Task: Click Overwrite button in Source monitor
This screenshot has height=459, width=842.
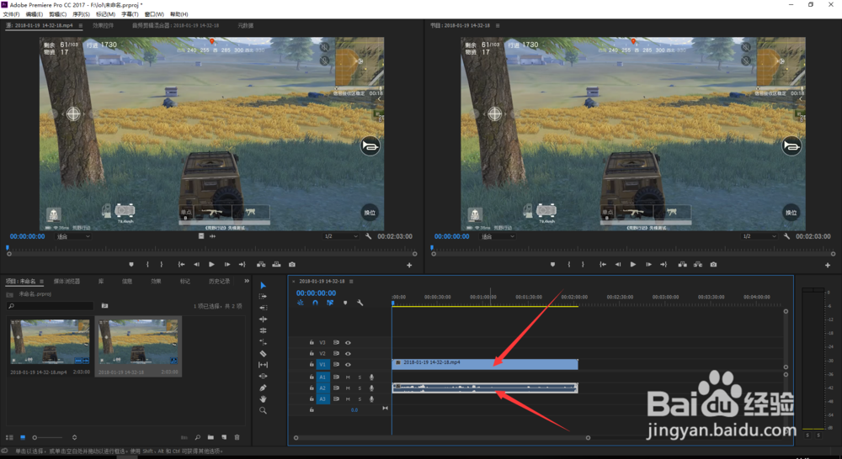Action: [276, 264]
